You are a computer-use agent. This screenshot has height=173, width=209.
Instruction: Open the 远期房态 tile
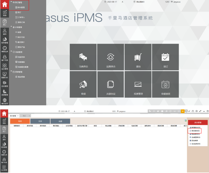pyautogui.click(x=111, y=57)
